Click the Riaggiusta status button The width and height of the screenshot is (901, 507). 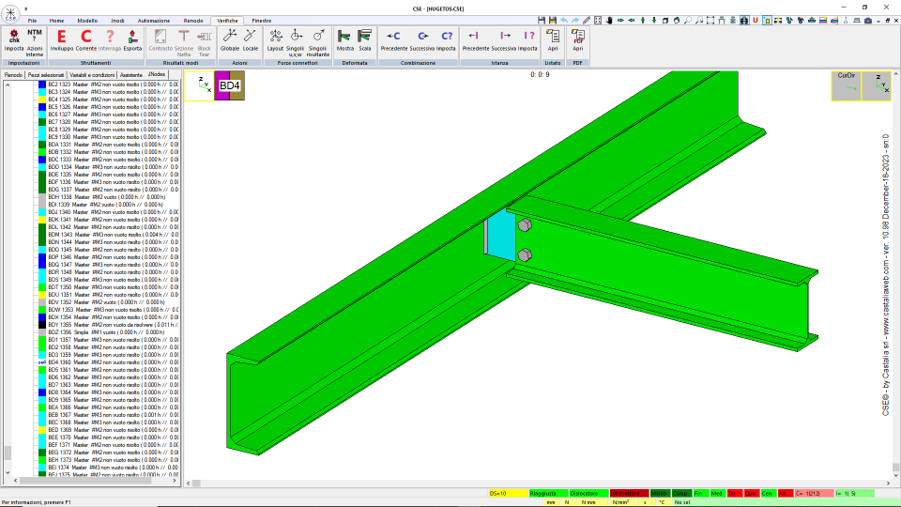point(548,493)
